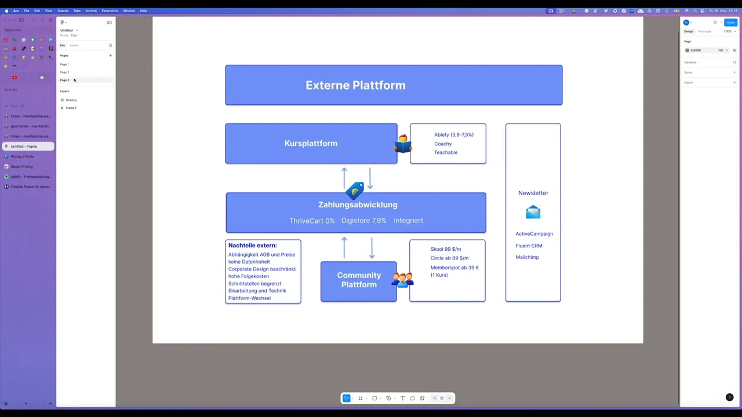Viewport: 742px width, 417px height.
Task: Click the search icon above Pages panel
Action: tap(110, 45)
